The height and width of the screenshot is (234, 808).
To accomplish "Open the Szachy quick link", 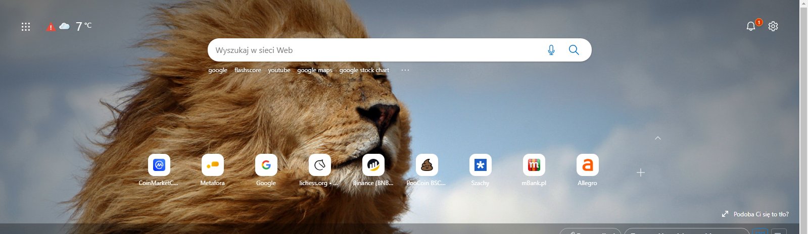I will coord(480,170).
